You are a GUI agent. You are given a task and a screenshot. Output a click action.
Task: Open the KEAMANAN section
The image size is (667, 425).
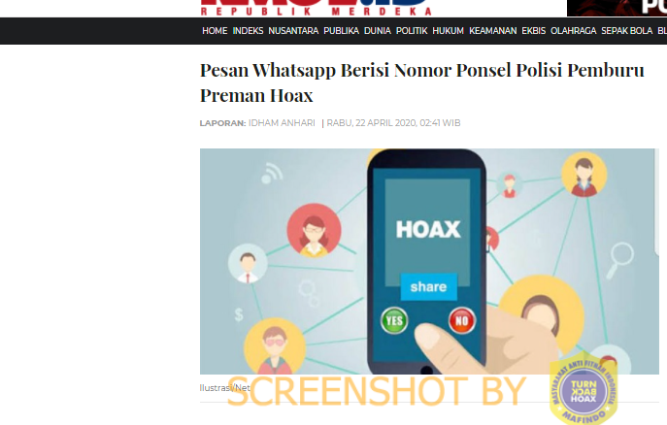tap(492, 31)
